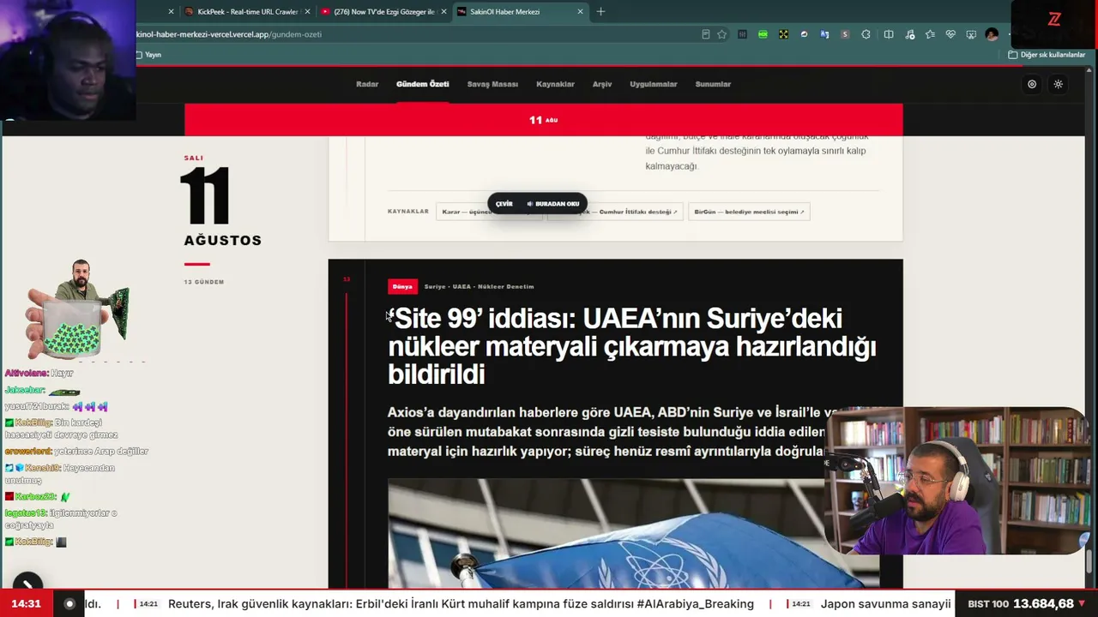Select the SakinOl Haber Merkezi tab
The image size is (1098, 617).
tap(520, 12)
